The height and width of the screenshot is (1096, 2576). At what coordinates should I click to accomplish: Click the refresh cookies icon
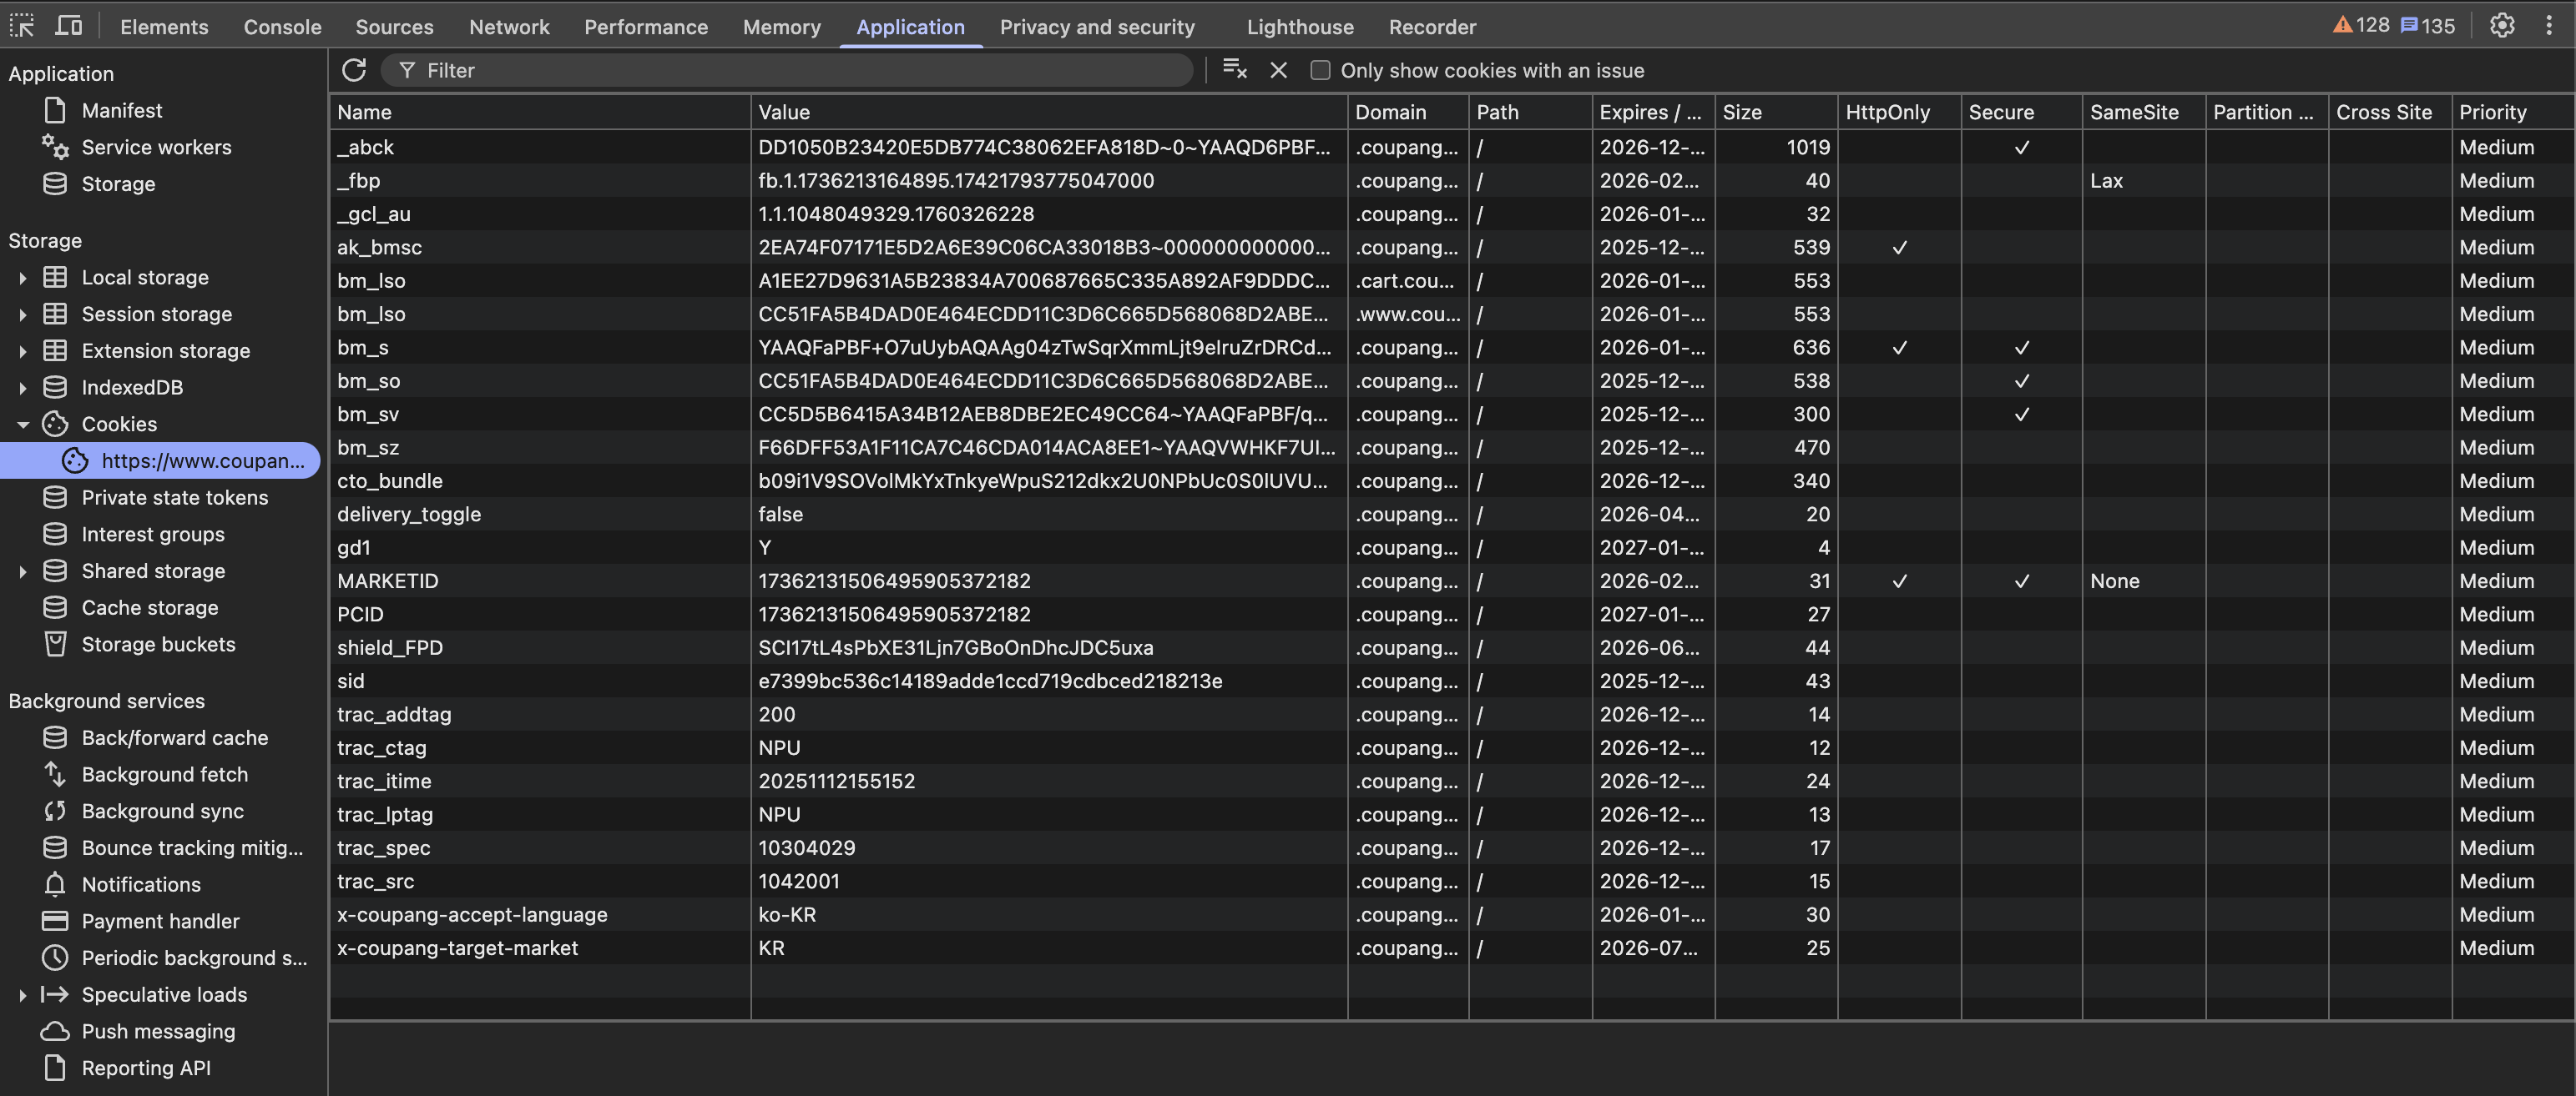354,70
